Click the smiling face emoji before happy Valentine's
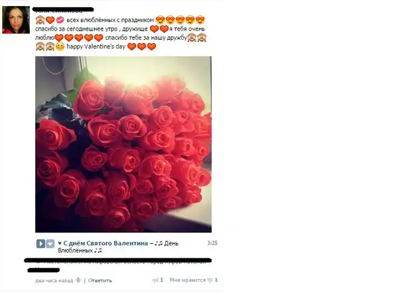The height and width of the screenshot is (295, 398). [60, 47]
